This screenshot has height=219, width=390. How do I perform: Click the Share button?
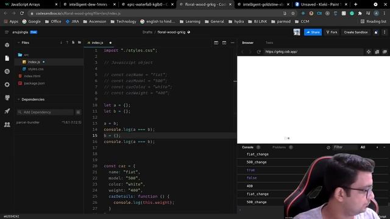313,32
